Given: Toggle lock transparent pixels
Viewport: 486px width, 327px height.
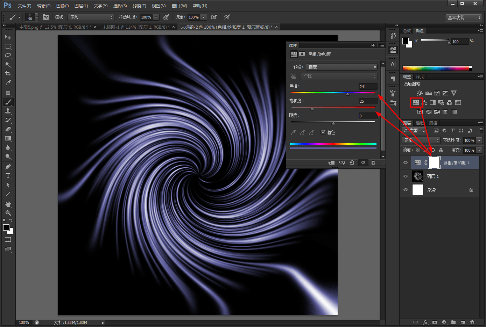Looking at the screenshot, I should (417, 150).
